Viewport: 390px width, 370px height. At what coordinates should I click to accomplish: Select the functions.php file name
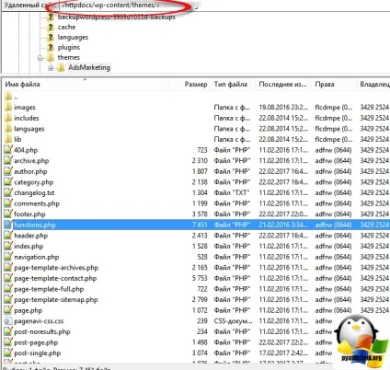coord(35,225)
